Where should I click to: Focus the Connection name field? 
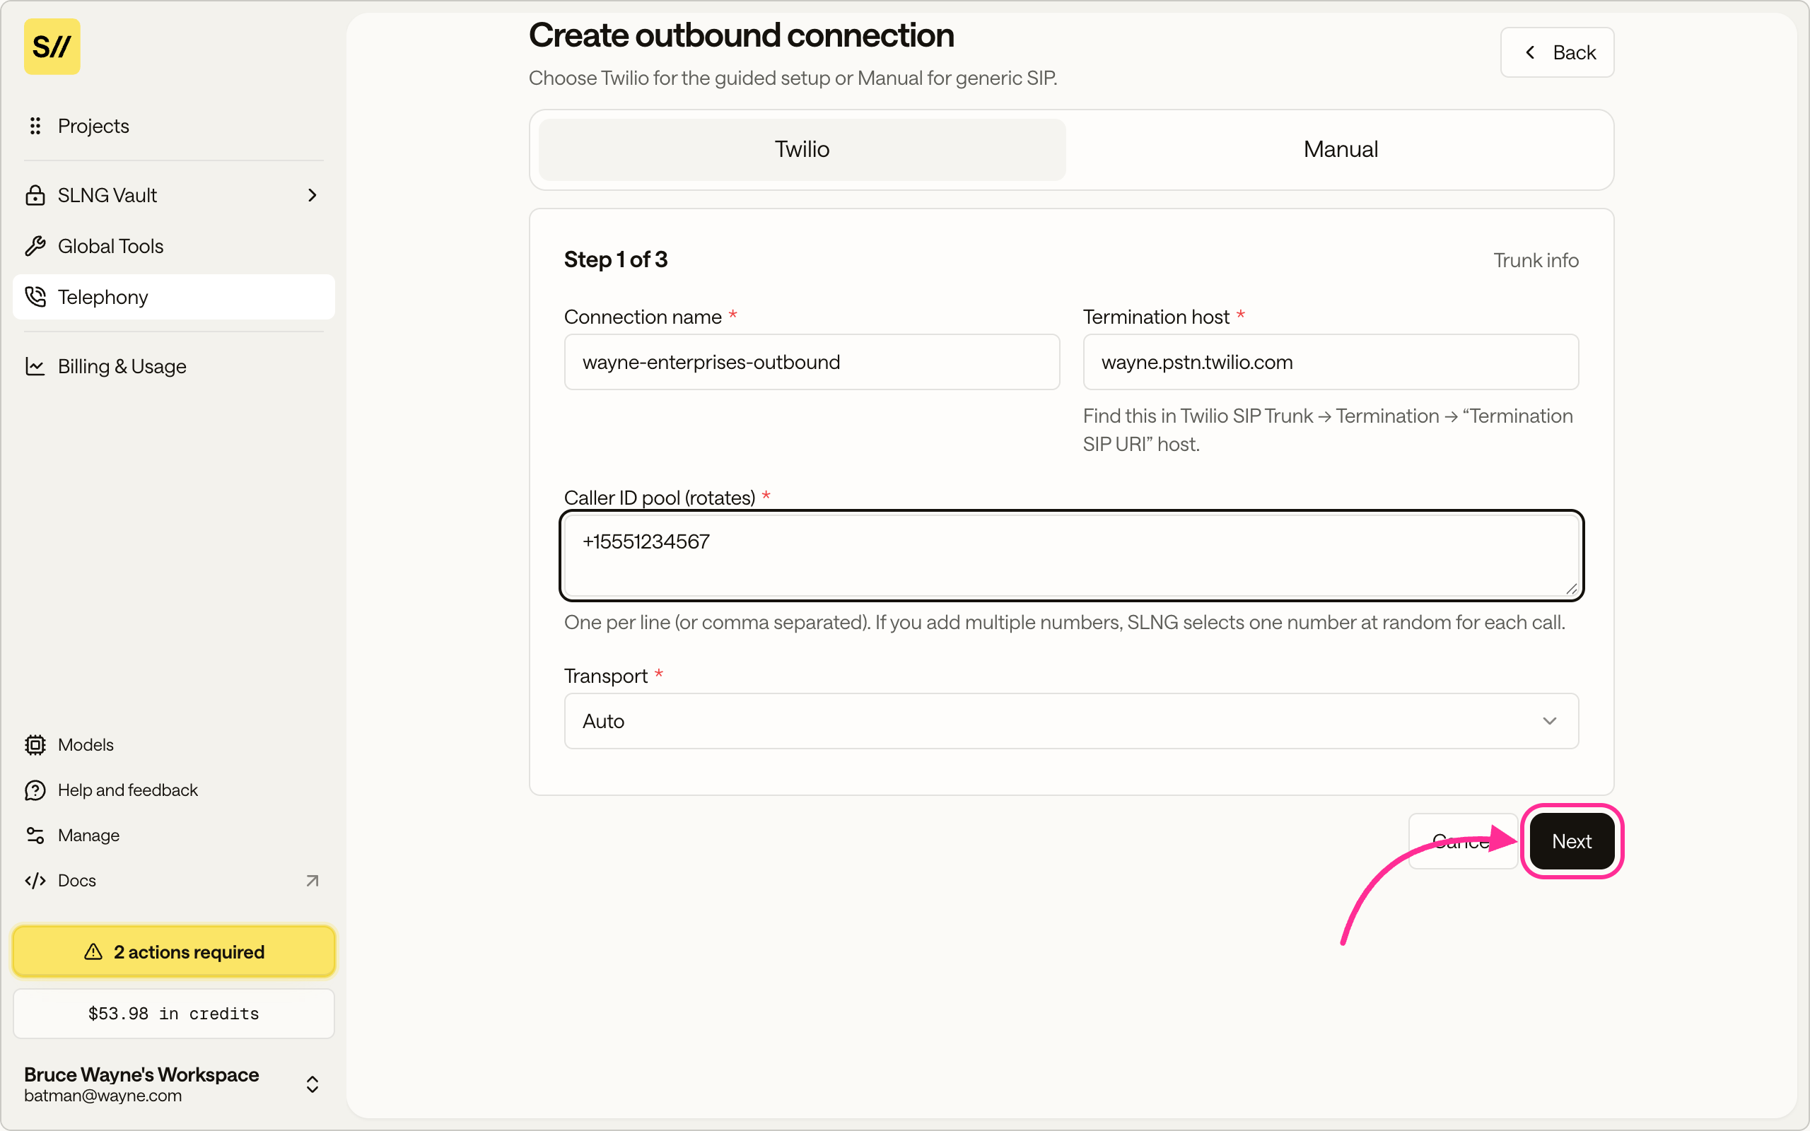[x=812, y=362]
